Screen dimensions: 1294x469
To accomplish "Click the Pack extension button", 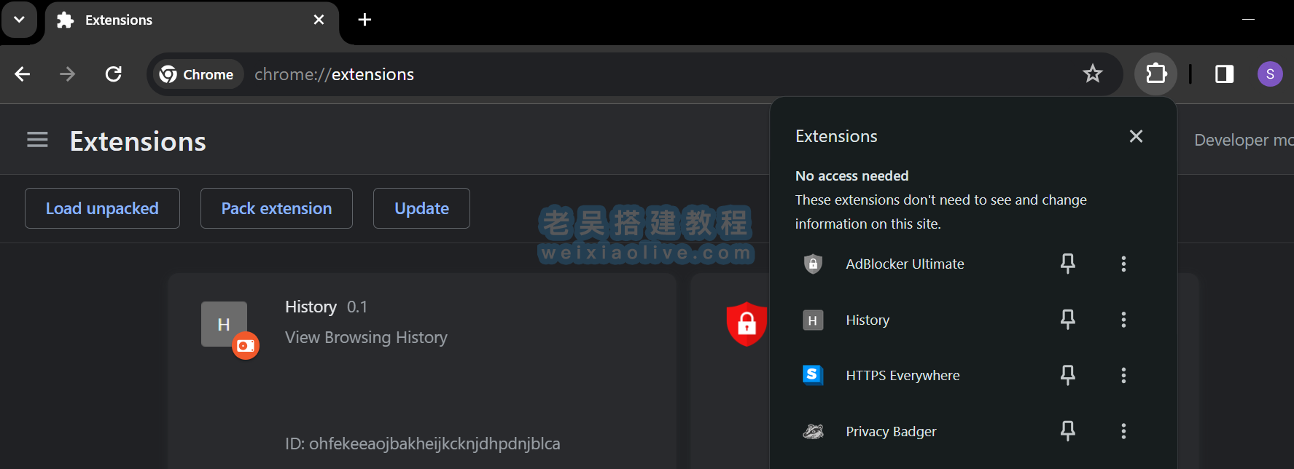I will pos(276,208).
